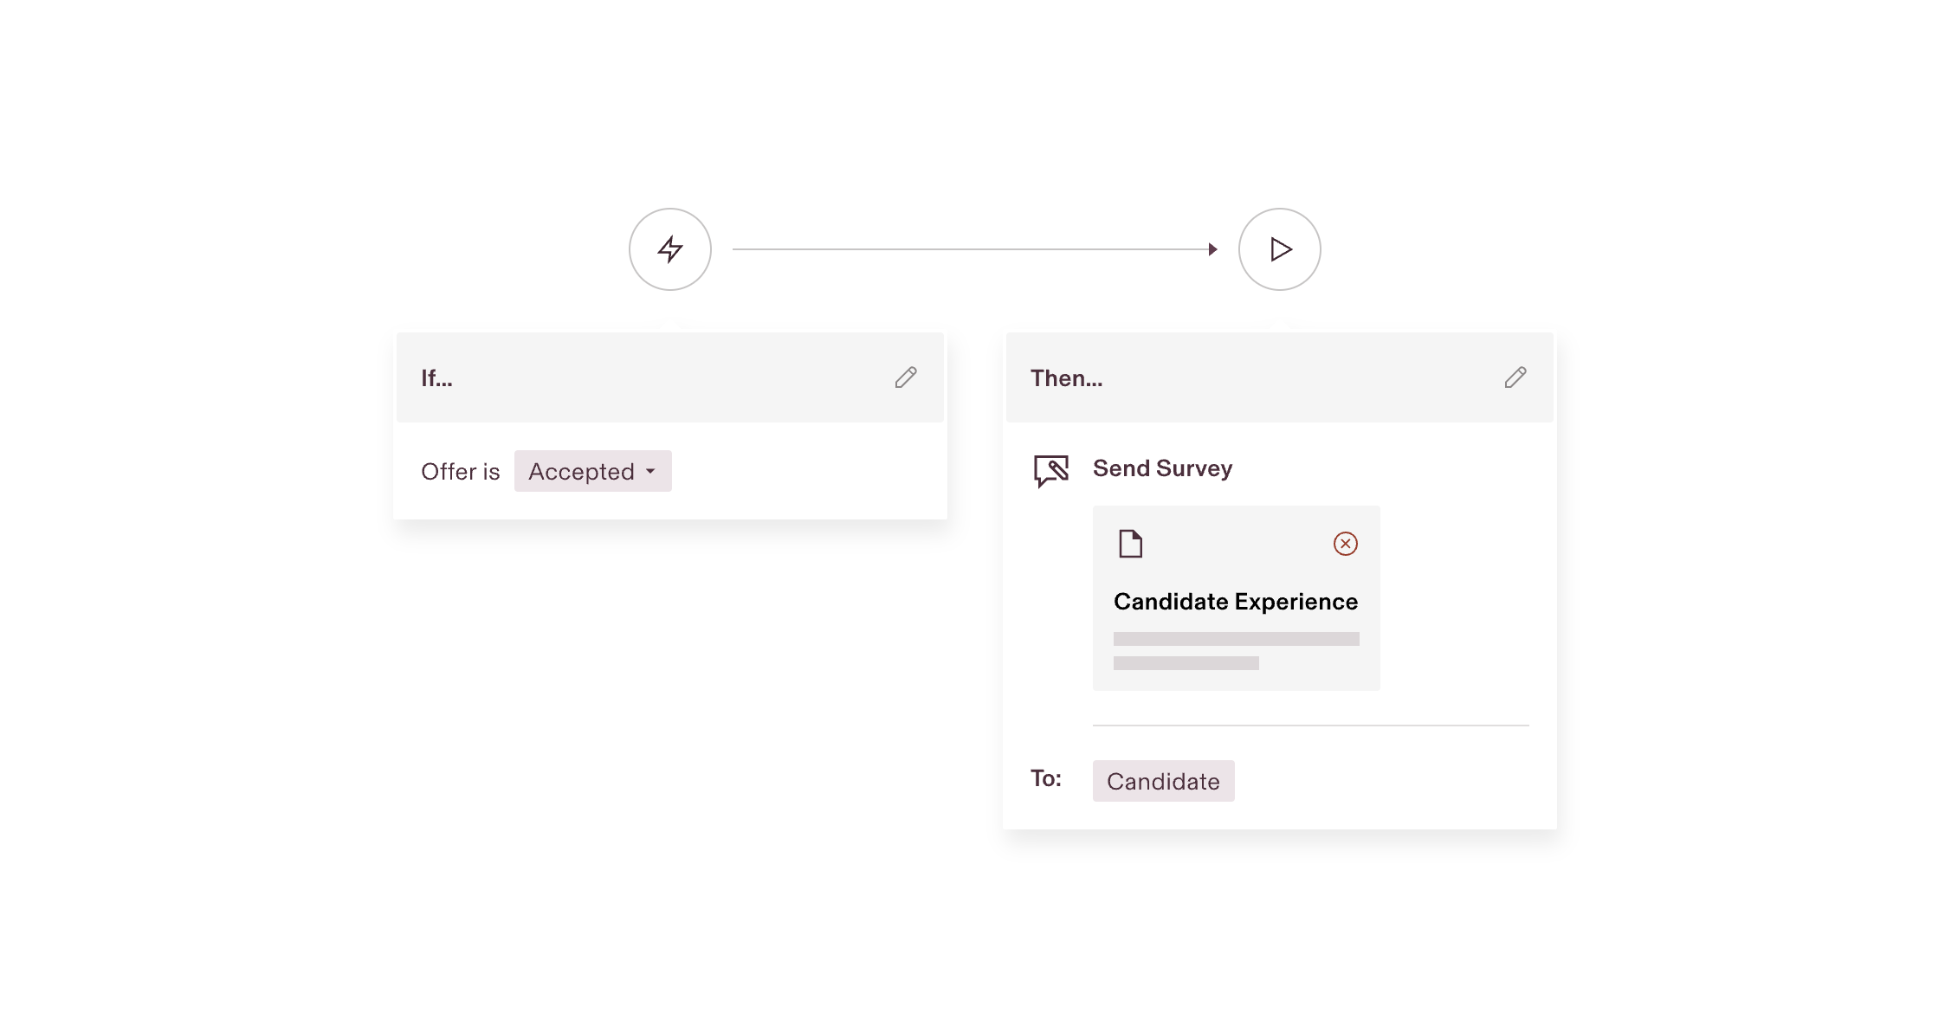Click the gray placeholder bar on survey card
The height and width of the screenshot is (1032, 1945).
1237,638
